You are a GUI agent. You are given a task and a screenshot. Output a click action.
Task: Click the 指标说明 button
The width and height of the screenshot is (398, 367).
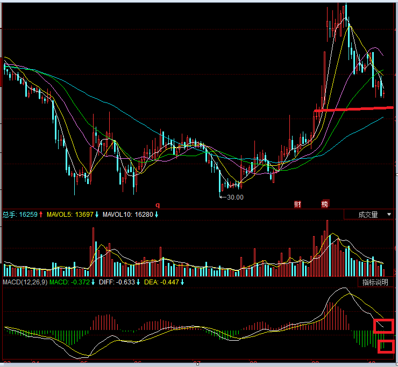(x=375, y=282)
